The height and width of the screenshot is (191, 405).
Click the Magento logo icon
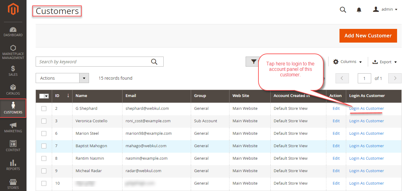tap(13, 9)
